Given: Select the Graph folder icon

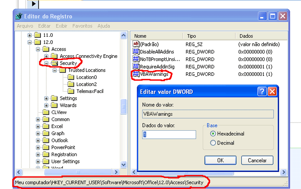Looking at the screenshot, I should tap(46, 133).
